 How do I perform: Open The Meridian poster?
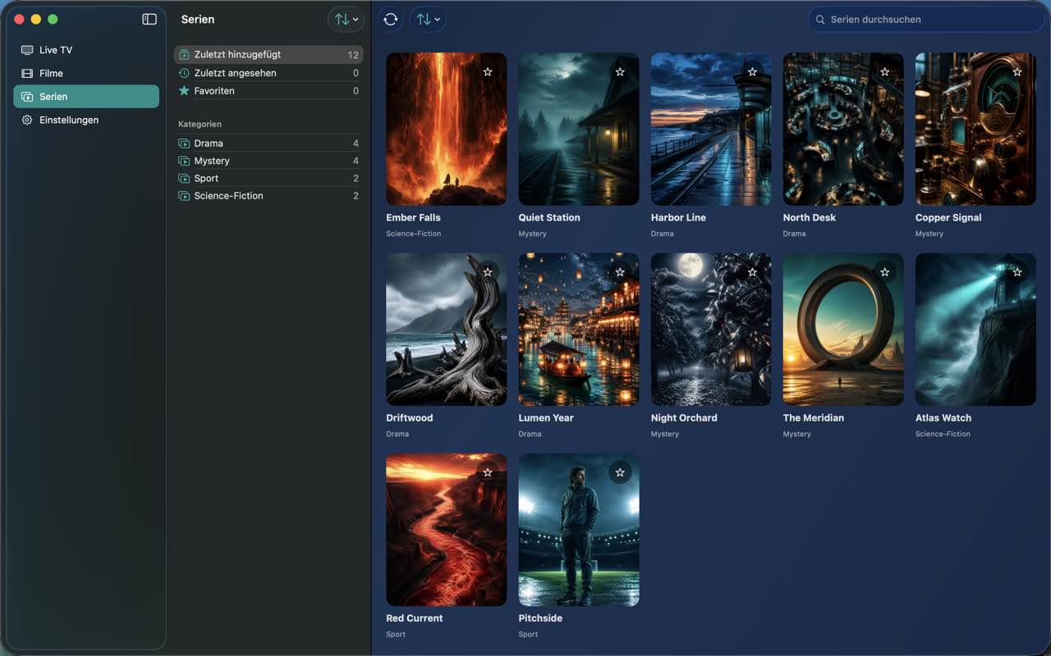[843, 330]
